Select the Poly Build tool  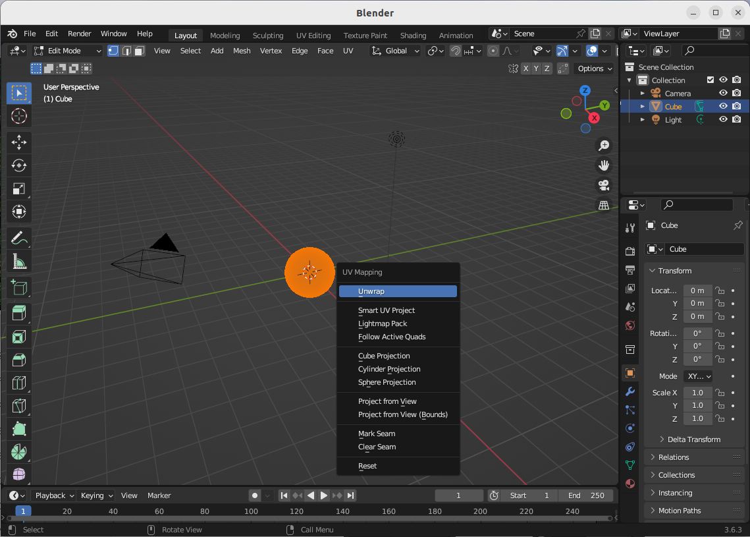coord(19,429)
